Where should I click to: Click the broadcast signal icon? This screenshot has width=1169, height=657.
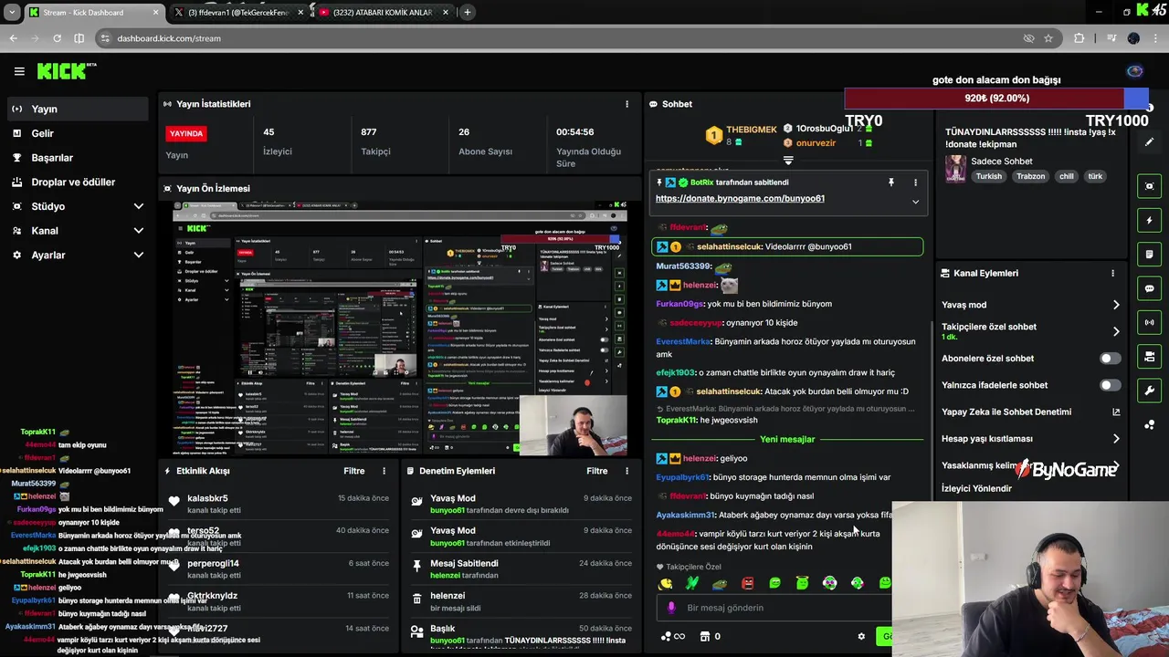[1149, 322]
